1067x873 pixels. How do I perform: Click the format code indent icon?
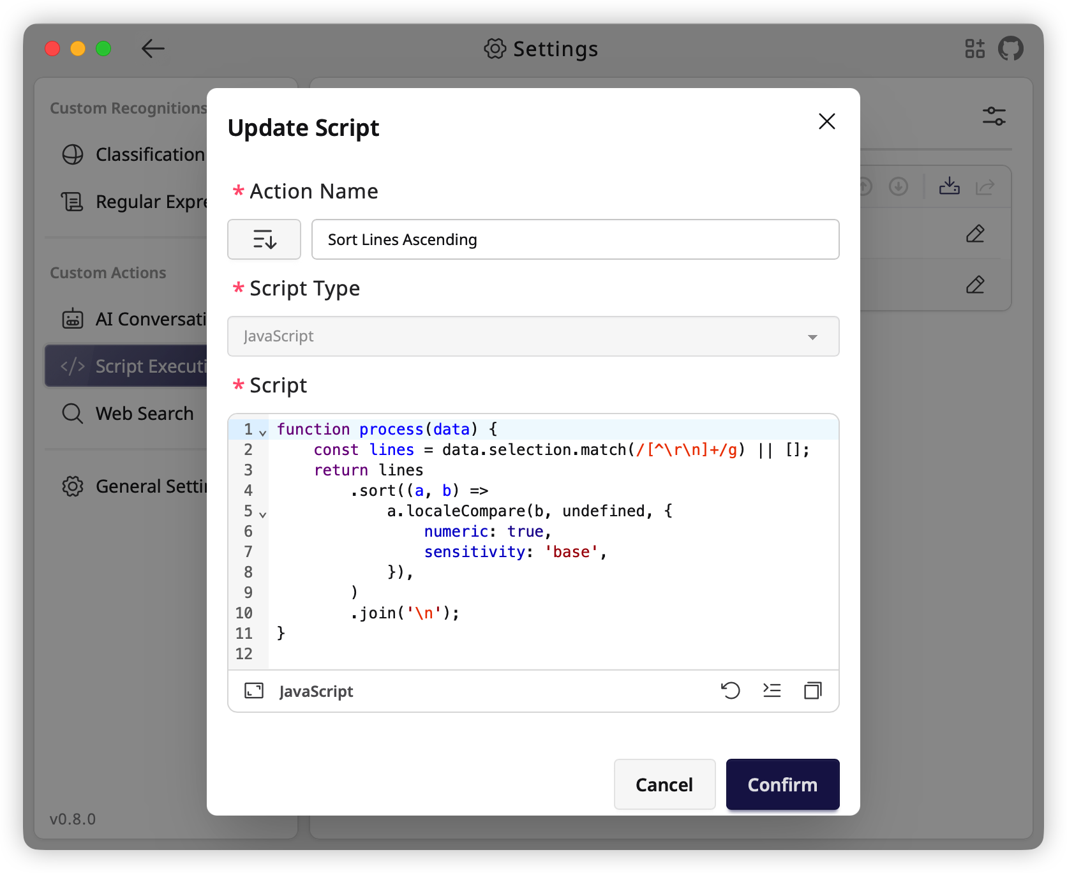coord(772,690)
